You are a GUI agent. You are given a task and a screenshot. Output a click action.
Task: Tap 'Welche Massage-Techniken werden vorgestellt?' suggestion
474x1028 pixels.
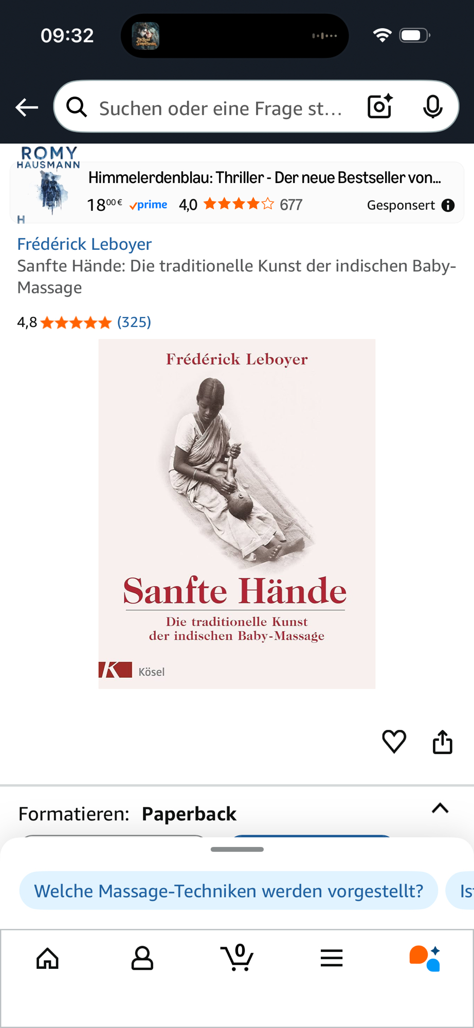[x=229, y=890]
